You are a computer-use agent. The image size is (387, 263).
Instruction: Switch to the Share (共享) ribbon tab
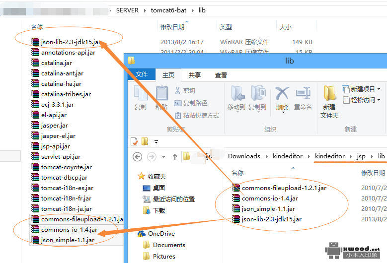195,75
